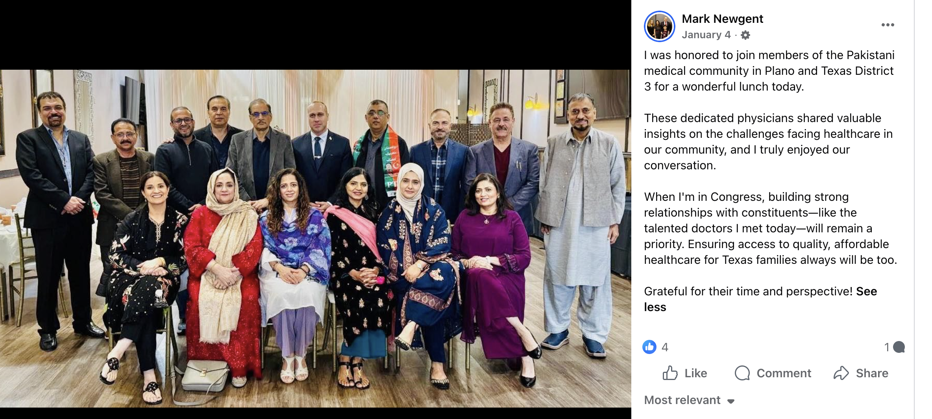Click the Comment button label
The width and height of the screenshot is (932, 419).
[784, 373]
